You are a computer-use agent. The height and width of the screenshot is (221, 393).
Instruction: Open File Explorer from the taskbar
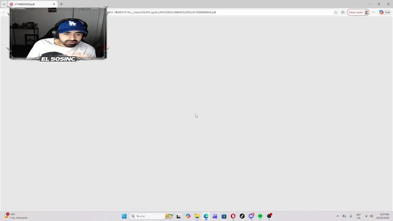[x=197, y=216]
